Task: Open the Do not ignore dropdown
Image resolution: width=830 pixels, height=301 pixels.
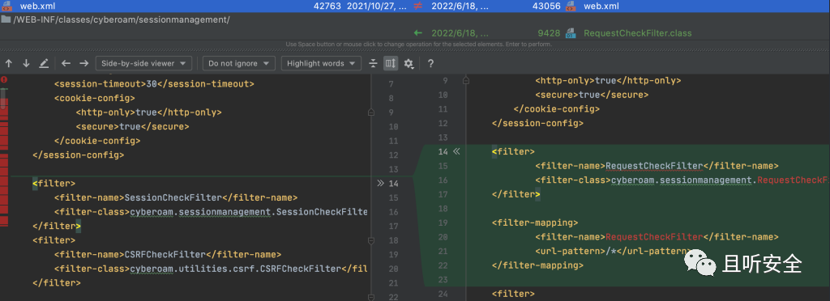Action: click(x=239, y=63)
